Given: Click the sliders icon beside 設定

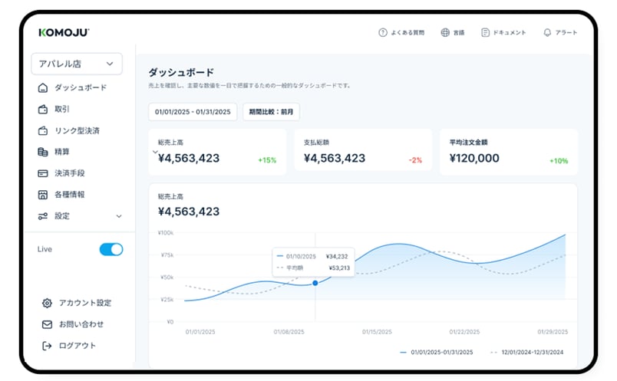Looking at the screenshot, I should point(42,216).
